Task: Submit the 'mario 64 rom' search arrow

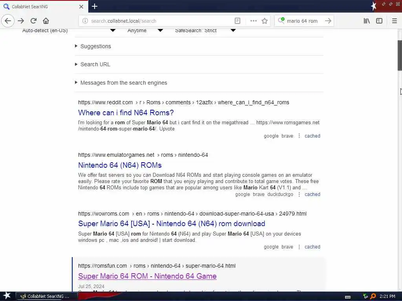Action: pos(328,21)
